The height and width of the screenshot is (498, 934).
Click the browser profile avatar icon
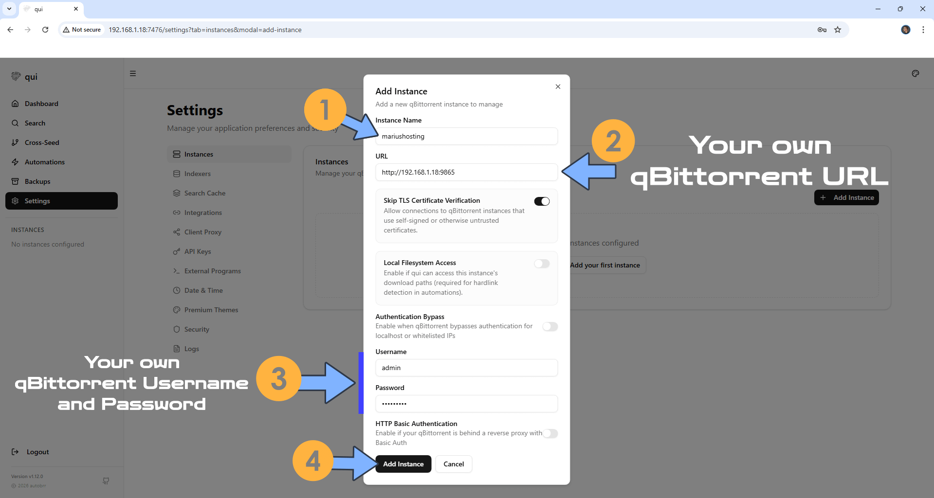click(x=905, y=30)
